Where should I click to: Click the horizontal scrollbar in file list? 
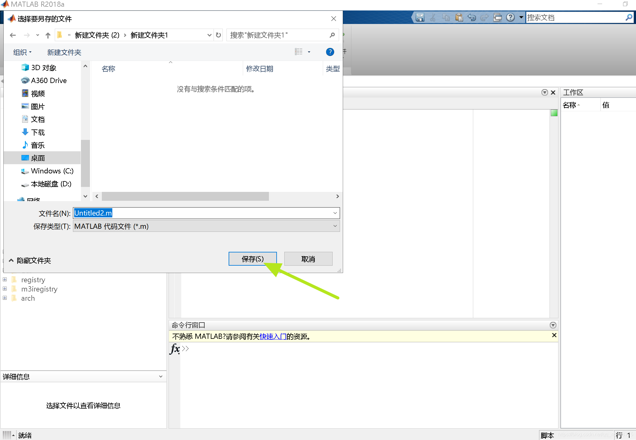click(185, 196)
